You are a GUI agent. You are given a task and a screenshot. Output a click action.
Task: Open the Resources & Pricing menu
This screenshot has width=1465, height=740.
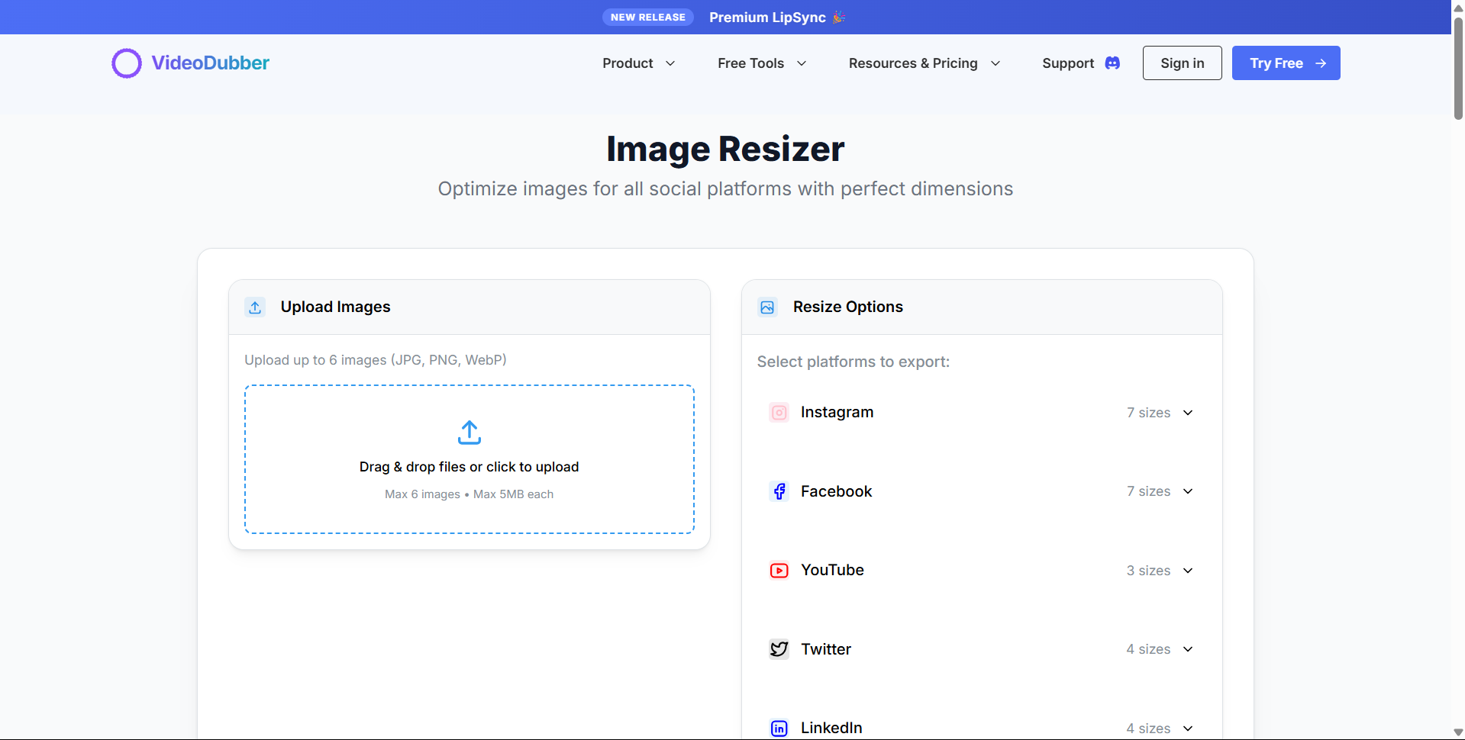pos(924,63)
